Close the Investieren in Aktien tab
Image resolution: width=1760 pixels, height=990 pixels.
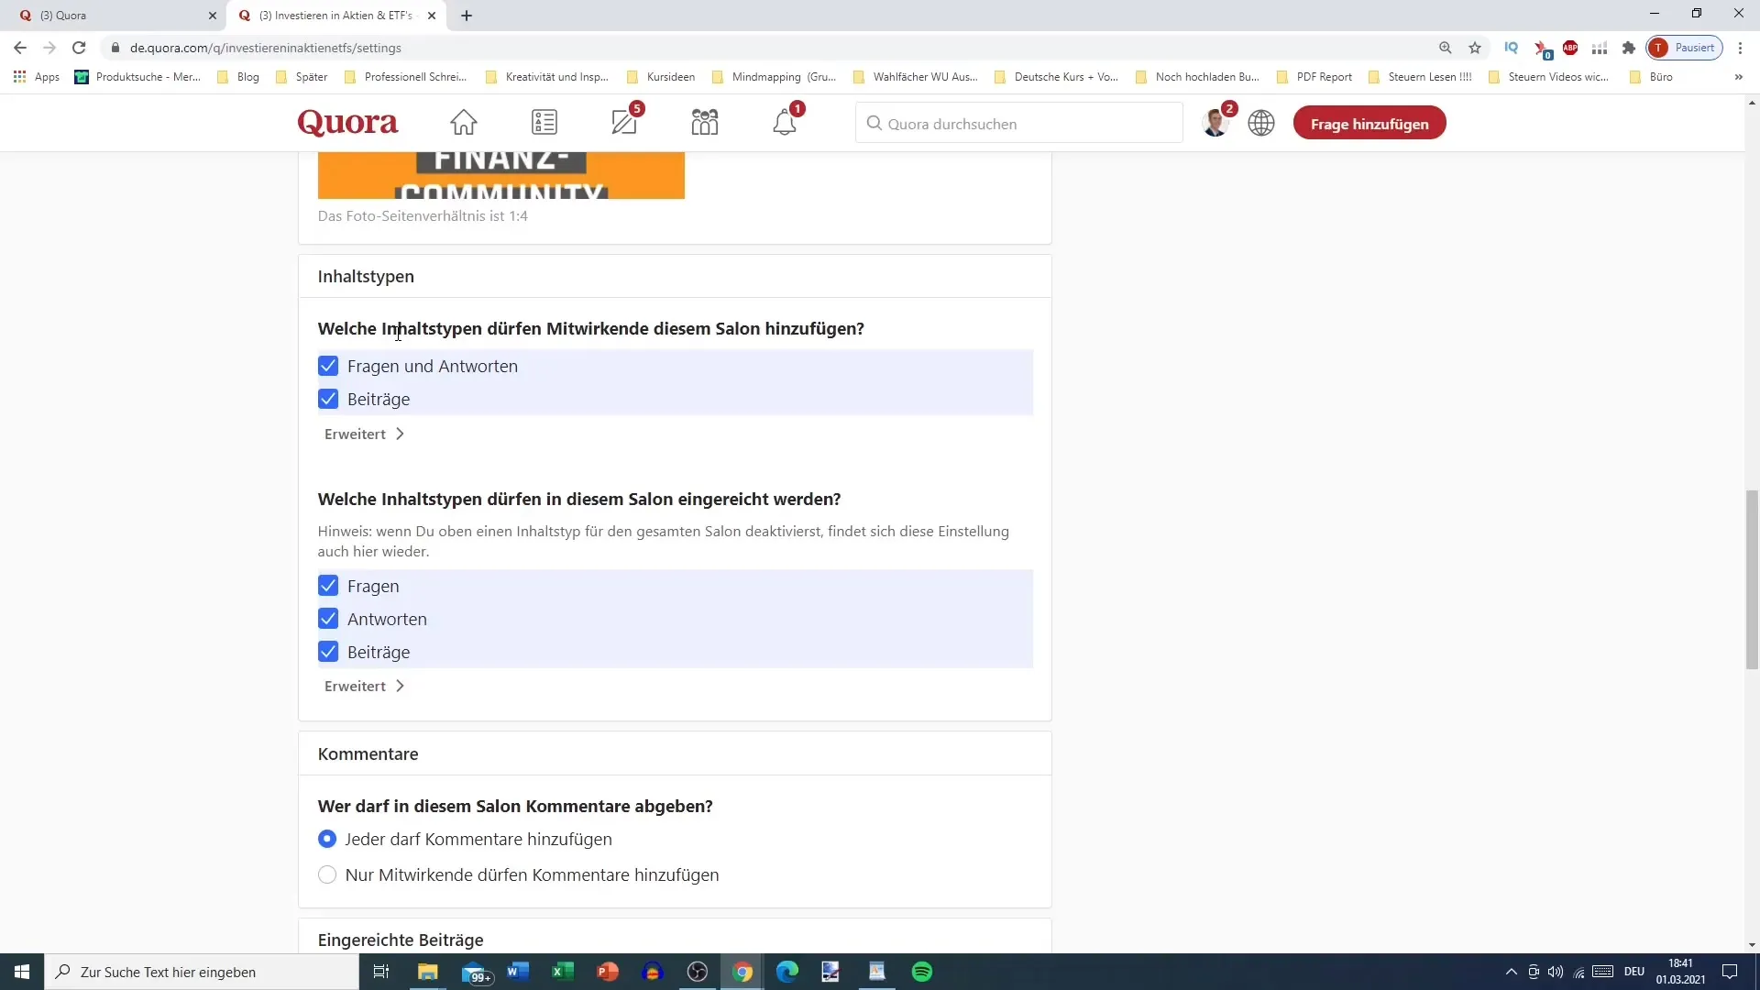[432, 16]
